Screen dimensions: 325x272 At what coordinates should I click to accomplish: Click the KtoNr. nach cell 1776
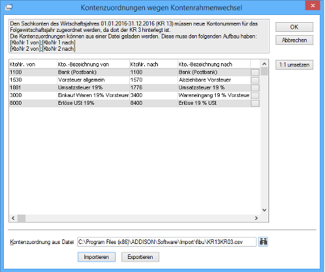153,88
